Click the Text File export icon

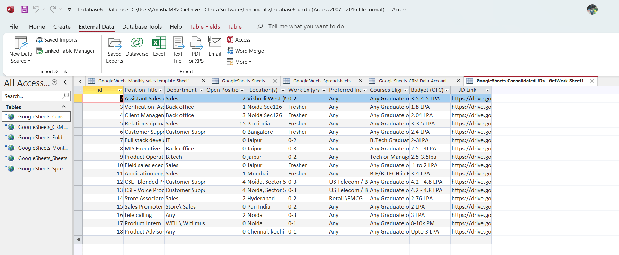pos(178,50)
